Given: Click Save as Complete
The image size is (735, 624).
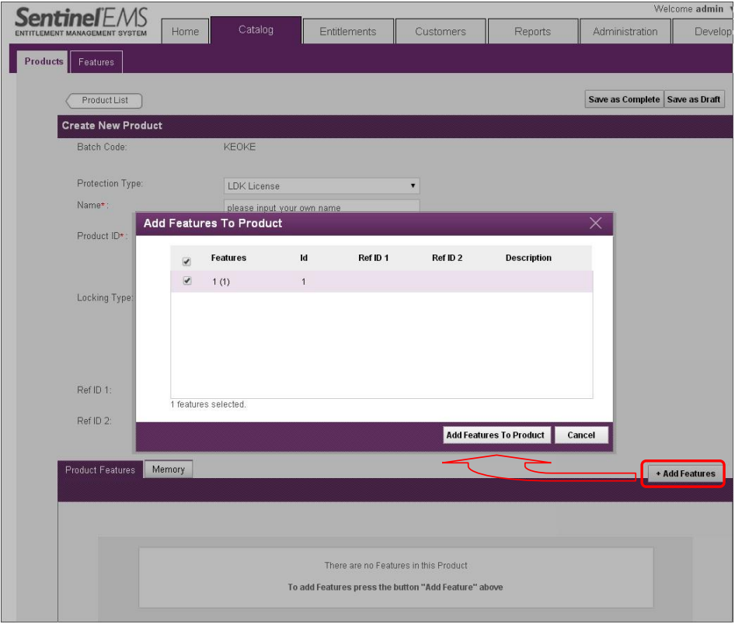Looking at the screenshot, I should 624,99.
